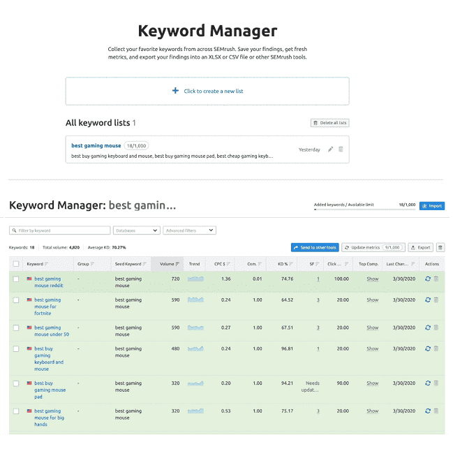The width and height of the screenshot is (453, 449).
Task: Click the trash icon button next to Export
Action: point(440,248)
